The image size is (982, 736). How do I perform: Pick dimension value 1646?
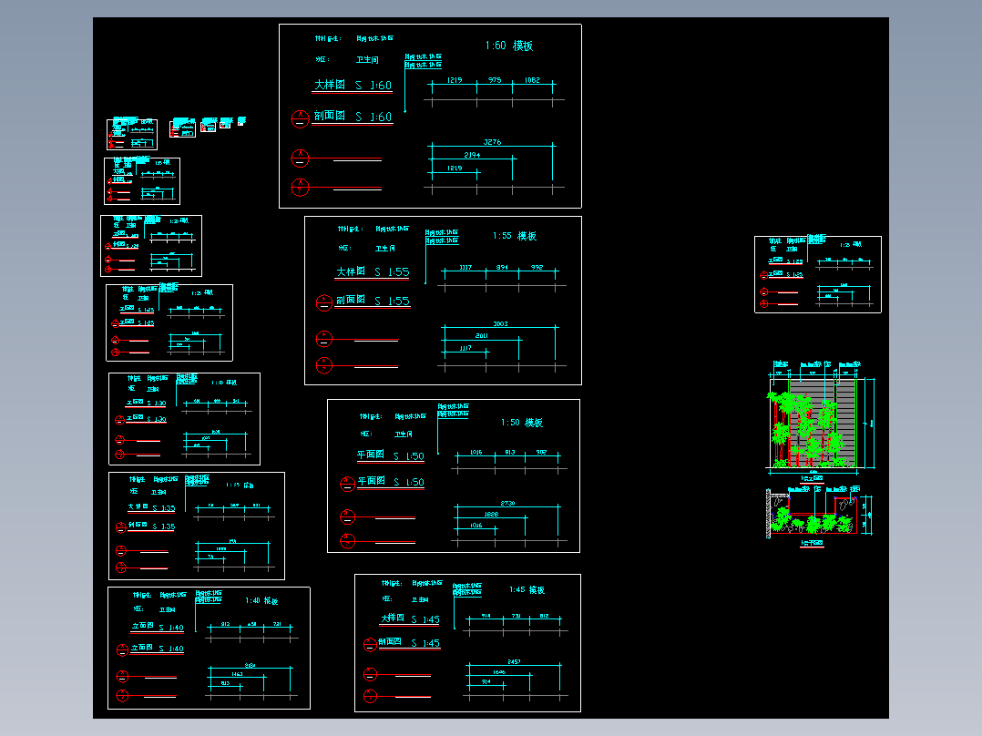click(x=498, y=672)
